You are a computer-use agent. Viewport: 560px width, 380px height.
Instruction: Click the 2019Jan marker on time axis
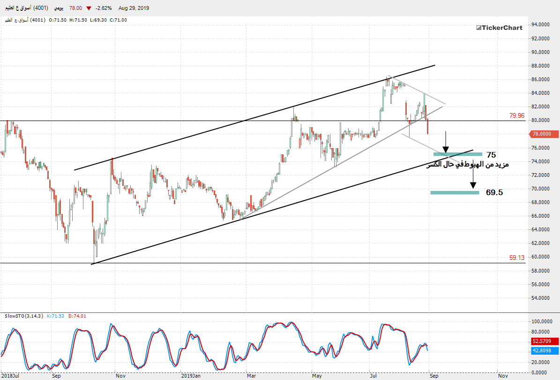pos(191,376)
